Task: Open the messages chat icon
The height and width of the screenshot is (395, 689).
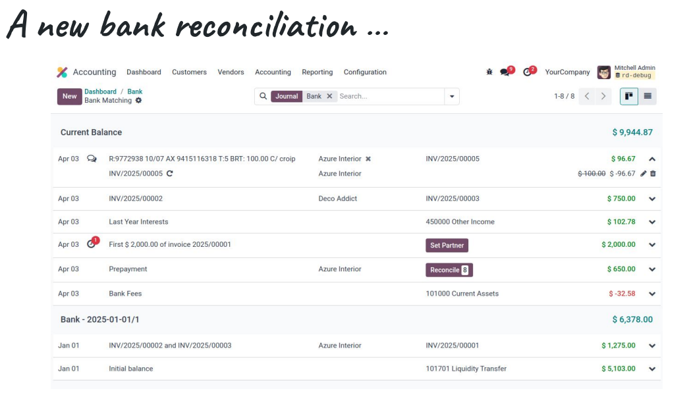Action: [x=505, y=72]
